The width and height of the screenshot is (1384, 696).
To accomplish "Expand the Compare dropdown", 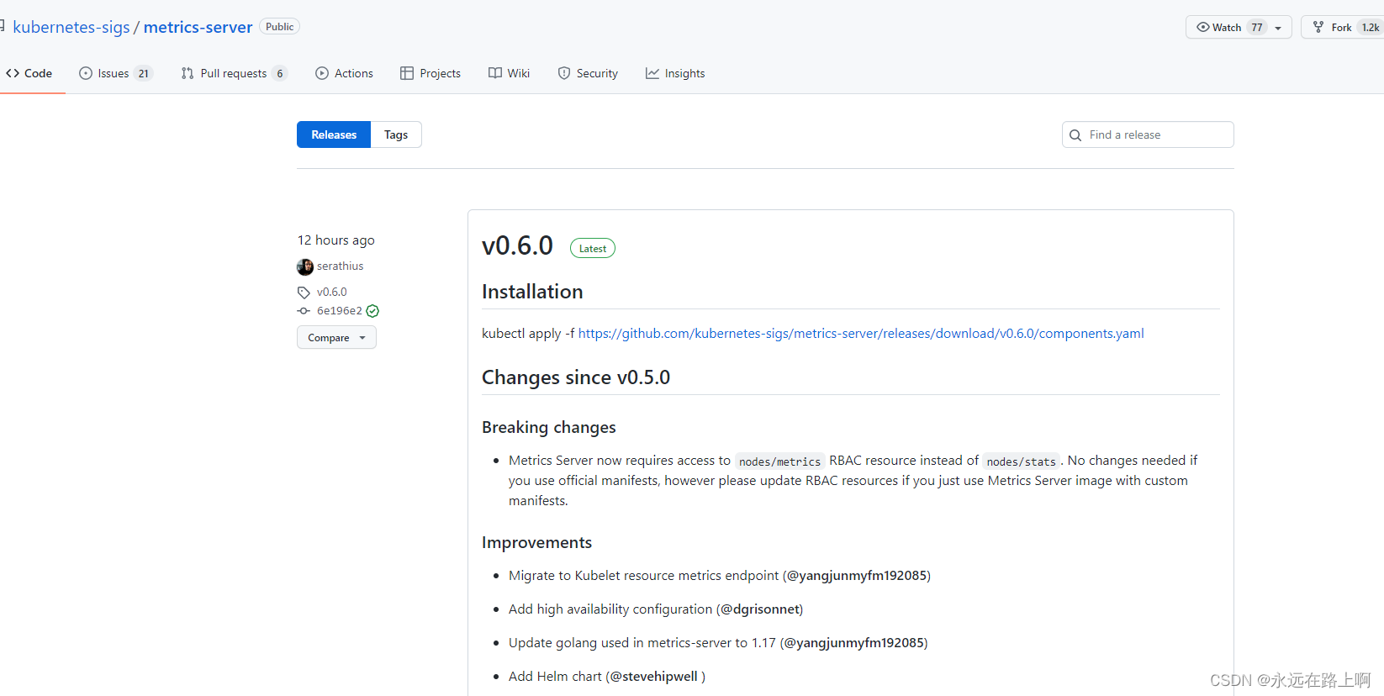I will click(x=336, y=337).
